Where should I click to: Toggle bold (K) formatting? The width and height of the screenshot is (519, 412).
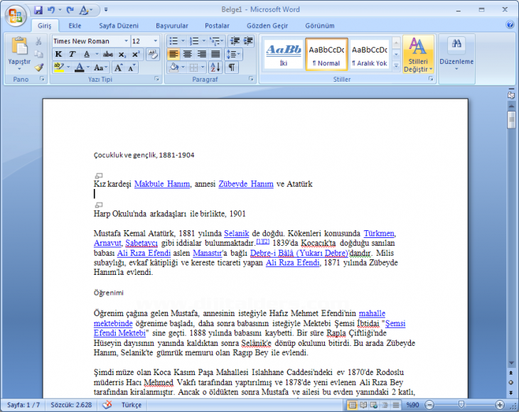pos(58,54)
